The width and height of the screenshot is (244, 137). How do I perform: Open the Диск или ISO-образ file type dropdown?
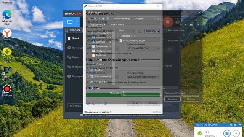(x=181, y=93)
